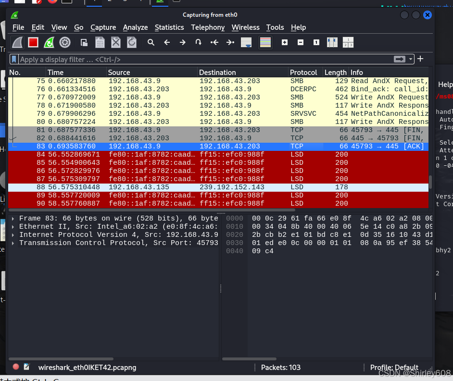Expand Transmission Control Protocol row
The width and height of the screenshot is (453, 381).
pyautogui.click(x=13, y=243)
